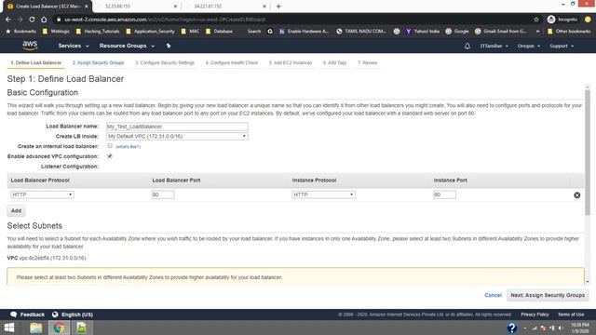The height and width of the screenshot is (335, 596).
Task: Open Other bookmarks folder
Action: coord(569,31)
